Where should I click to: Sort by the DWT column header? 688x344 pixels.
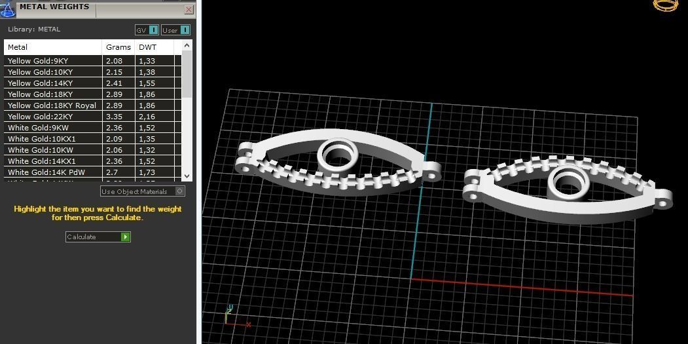(154, 47)
